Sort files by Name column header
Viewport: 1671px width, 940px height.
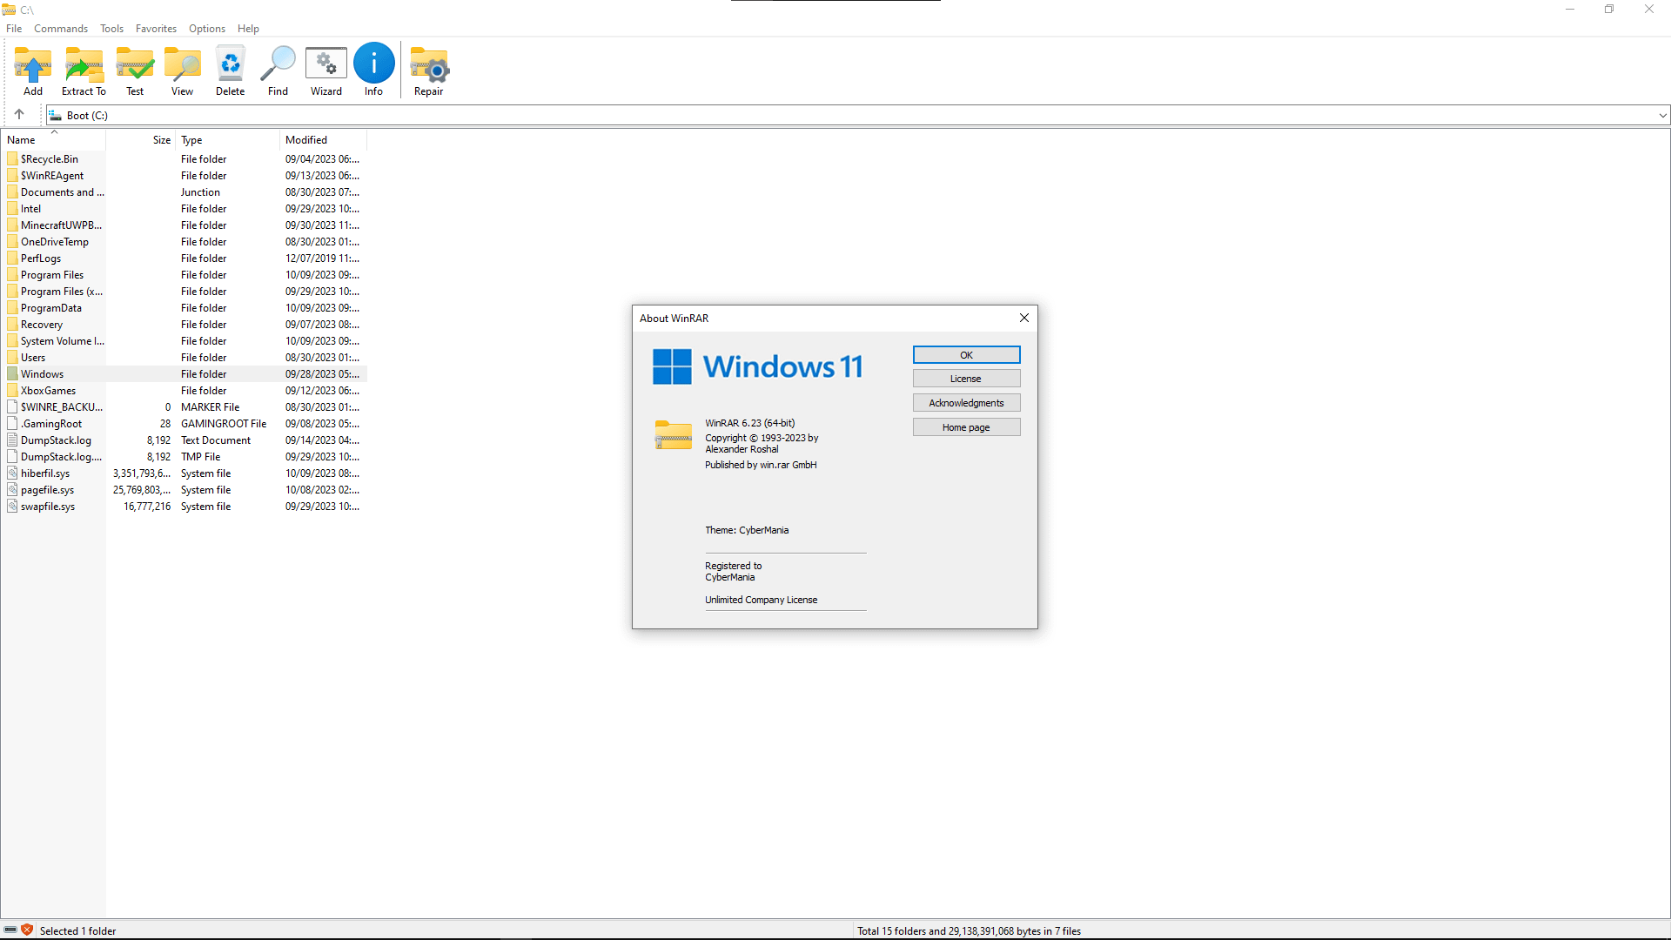[x=54, y=139]
